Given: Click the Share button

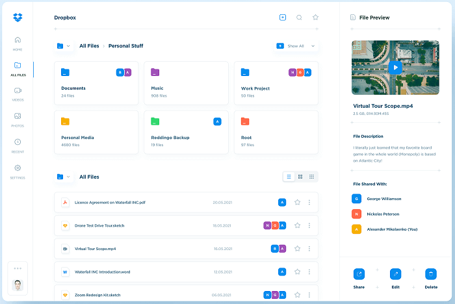Looking at the screenshot, I should click(359, 274).
